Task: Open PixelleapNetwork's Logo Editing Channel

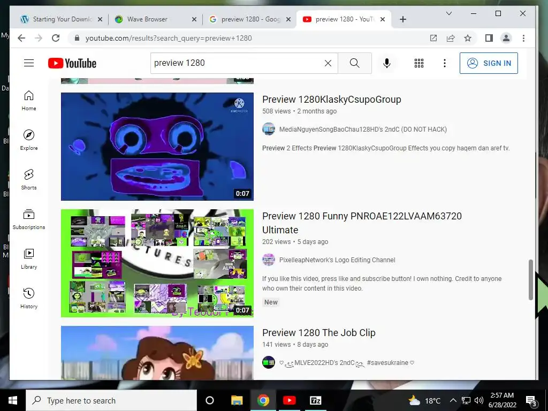Action: tap(337, 260)
